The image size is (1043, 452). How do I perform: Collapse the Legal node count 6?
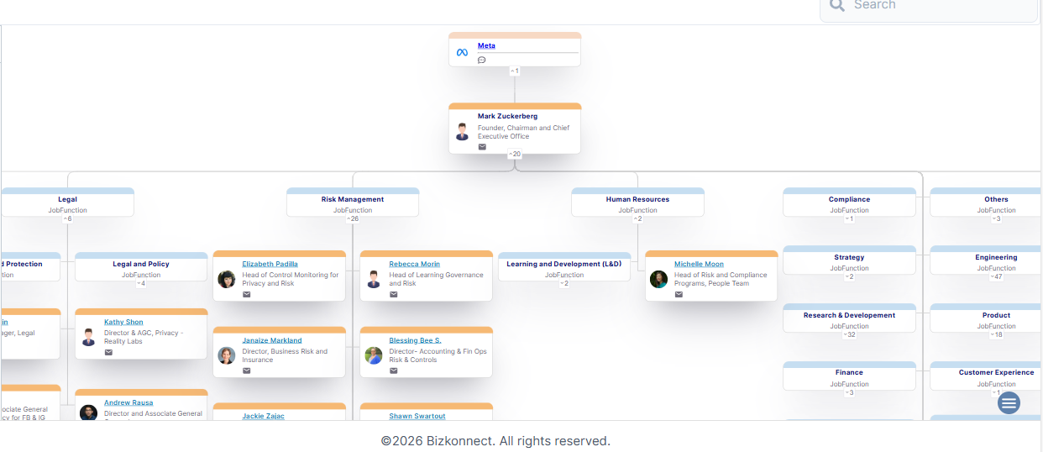[x=67, y=218]
